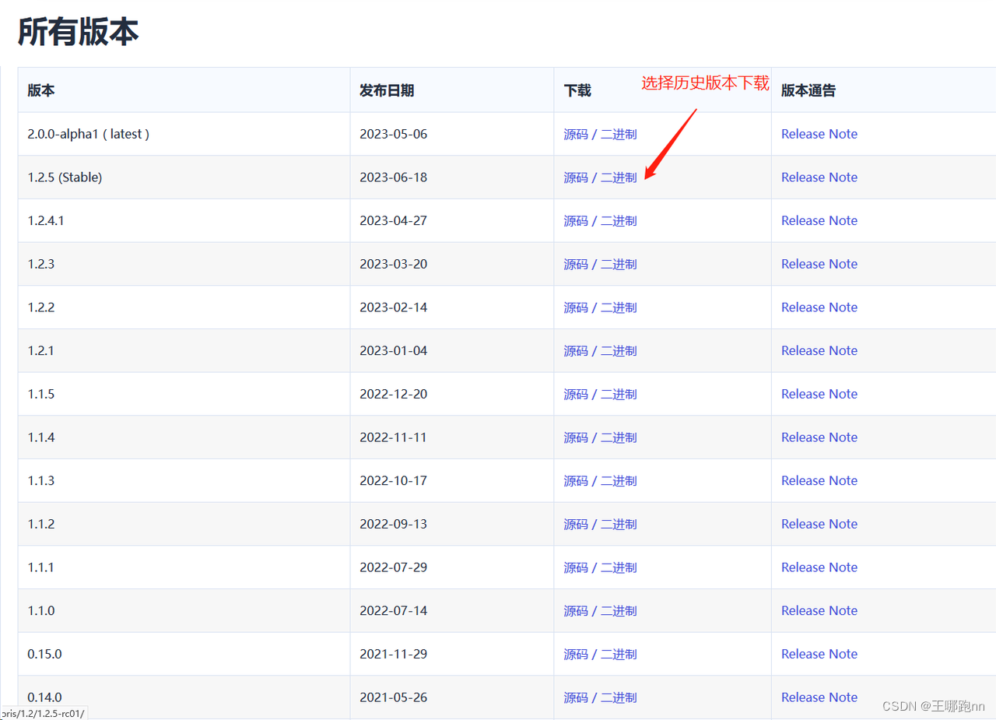
Task: Get 源码 for version 1.2.3
Action: (x=576, y=264)
